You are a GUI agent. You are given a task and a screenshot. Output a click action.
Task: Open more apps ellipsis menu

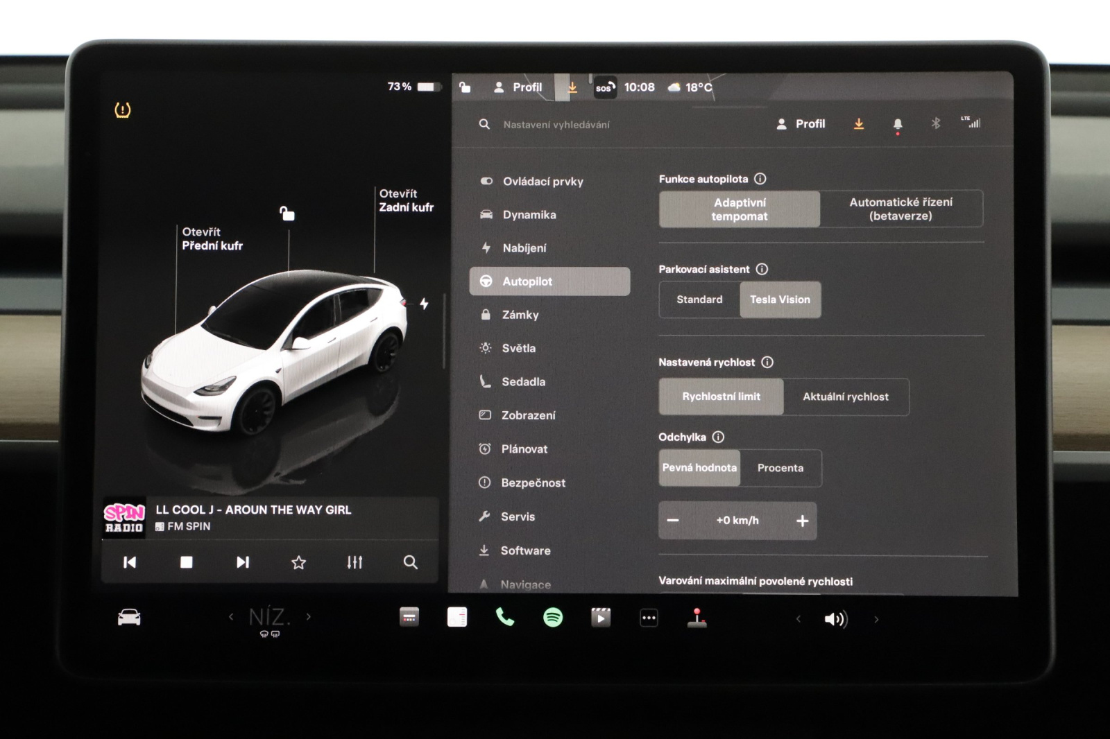[649, 618]
